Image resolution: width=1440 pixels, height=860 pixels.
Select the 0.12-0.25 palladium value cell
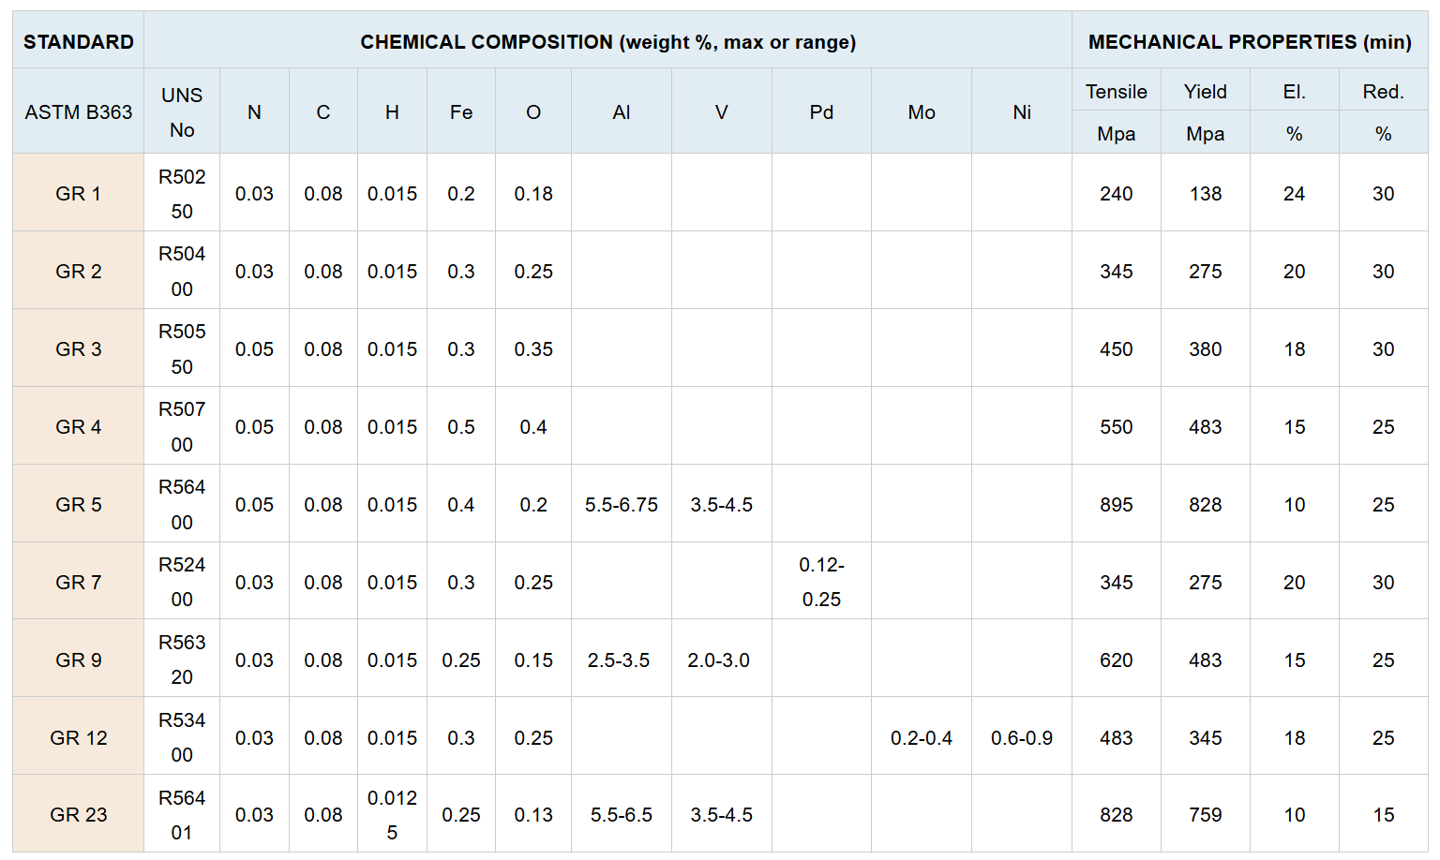click(821, 582)
